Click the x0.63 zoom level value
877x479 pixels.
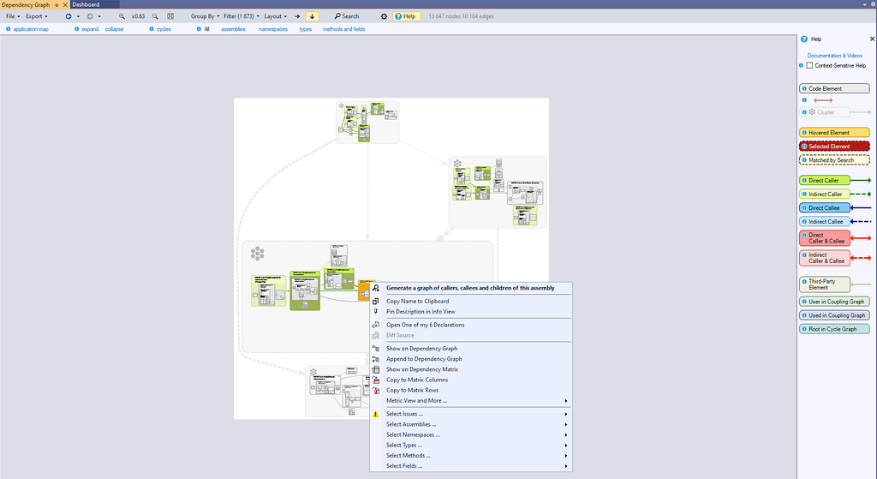pos(138,16)
